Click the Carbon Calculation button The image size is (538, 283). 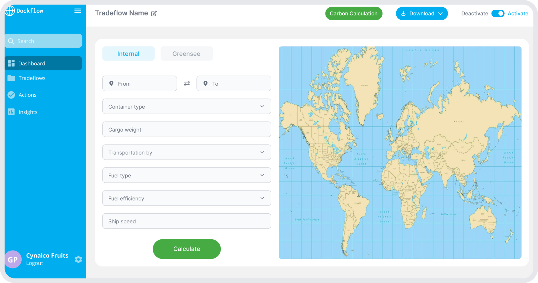354,13
